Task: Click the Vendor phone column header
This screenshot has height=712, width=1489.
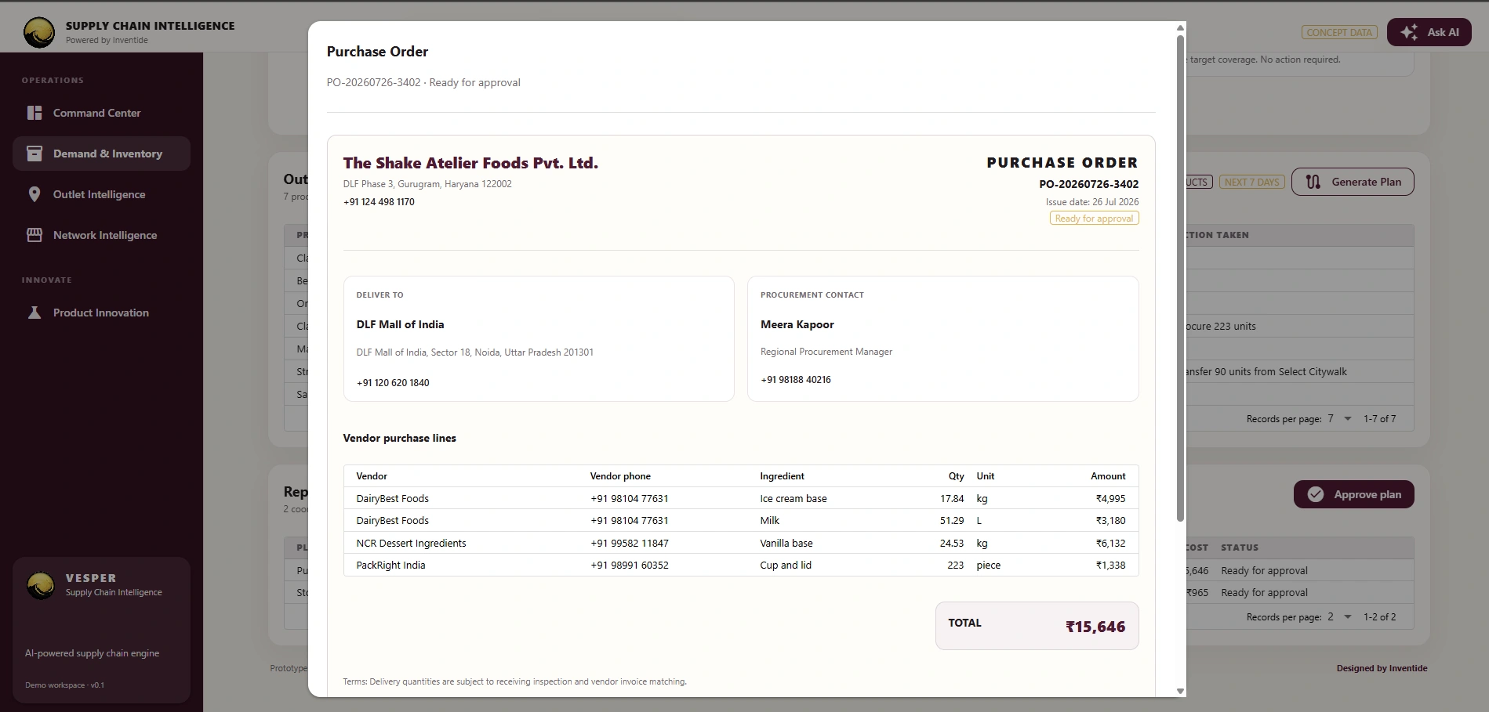Action: pyautogui.click(x=620, y=476)
